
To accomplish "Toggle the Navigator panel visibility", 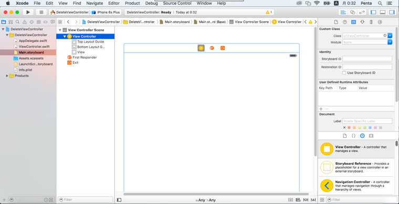I will tap(373, 12).
